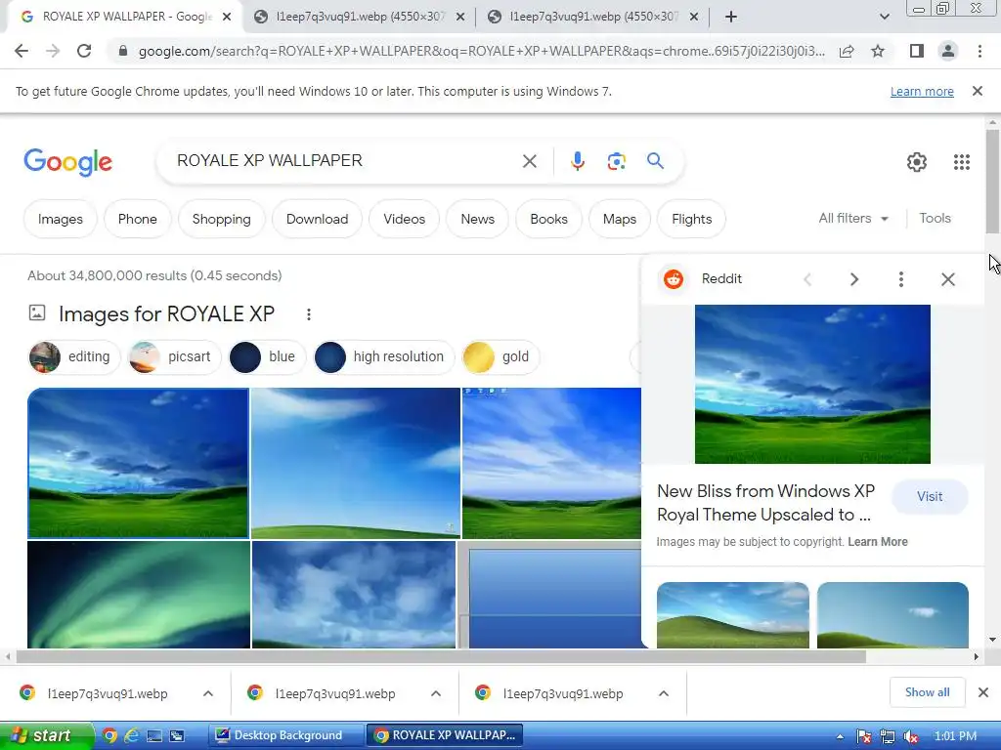This screenshot has width=1001, height=750.
Task: Submit search with magnifier icon
Action: tap(655, 161)
